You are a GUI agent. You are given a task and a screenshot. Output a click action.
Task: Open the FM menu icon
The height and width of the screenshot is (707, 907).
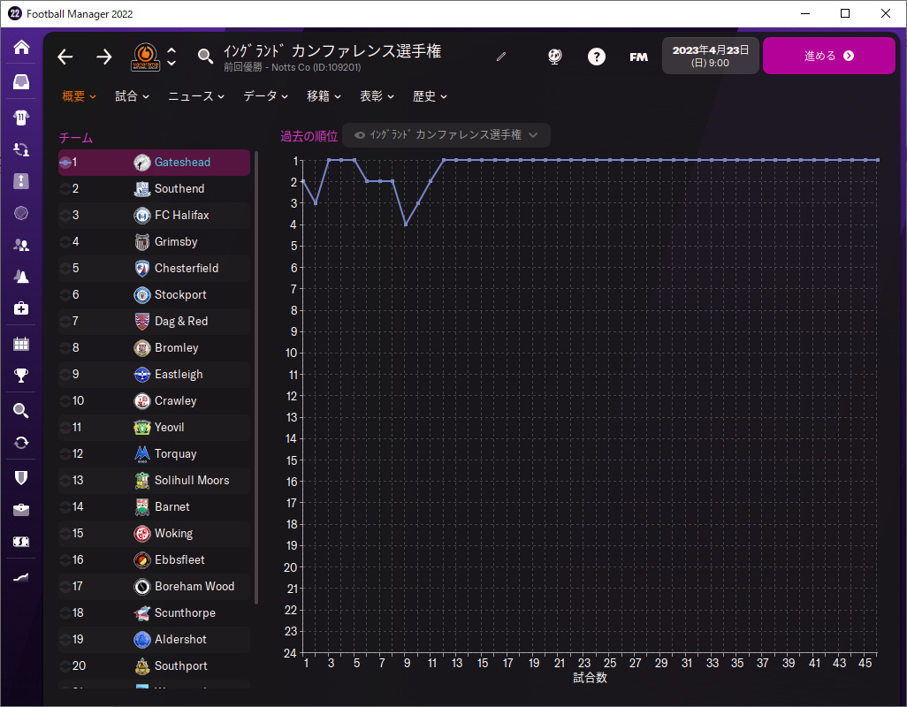point(638,57)
